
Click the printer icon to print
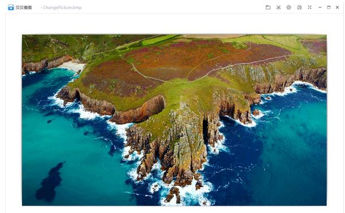pyautogui.click(x=299, y=7)
